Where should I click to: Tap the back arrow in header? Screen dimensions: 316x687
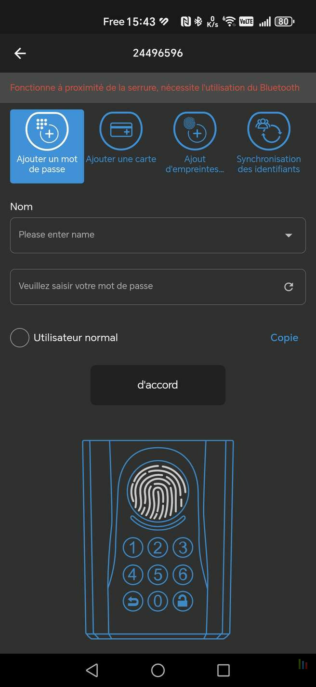(x=20, y=54)
